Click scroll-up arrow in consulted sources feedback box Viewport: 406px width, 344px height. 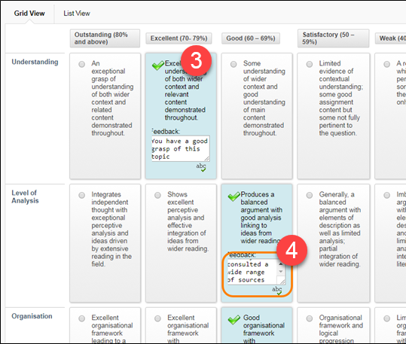pyautogui.click(x=281, y=263)
